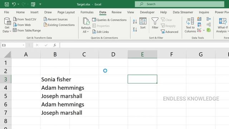Viewport: 229px width, 129px height.
Task: Sort Z to A descending icon
Action: (x=135, y=29)
